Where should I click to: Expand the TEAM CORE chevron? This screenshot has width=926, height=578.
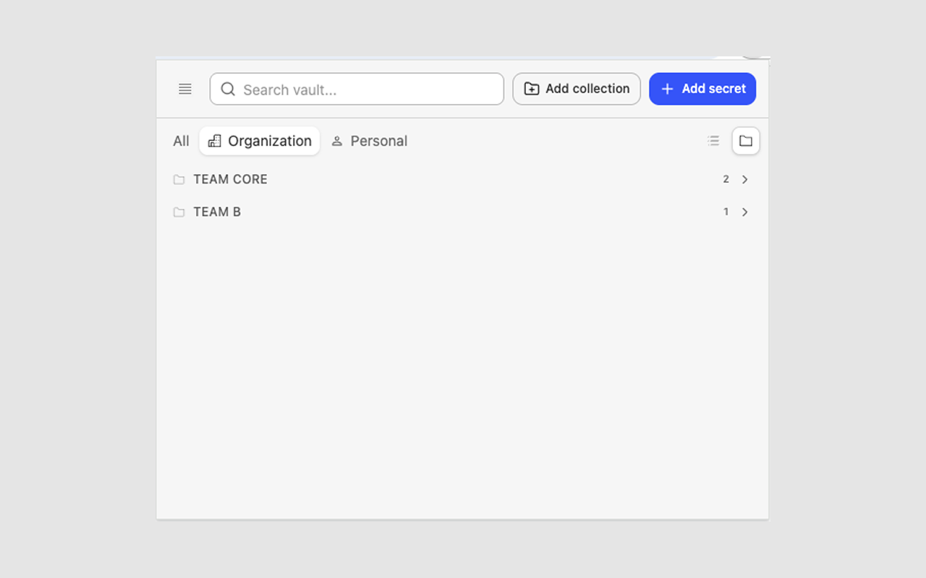744,179
